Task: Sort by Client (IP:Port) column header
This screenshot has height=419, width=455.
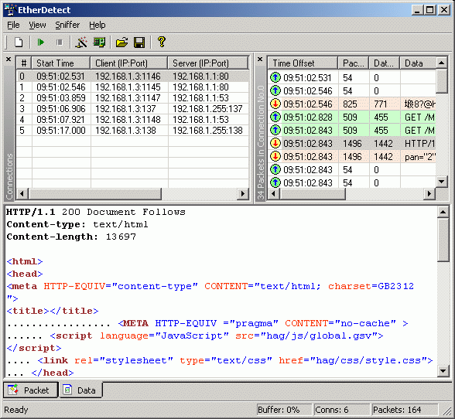Action: tap(129, 63)
